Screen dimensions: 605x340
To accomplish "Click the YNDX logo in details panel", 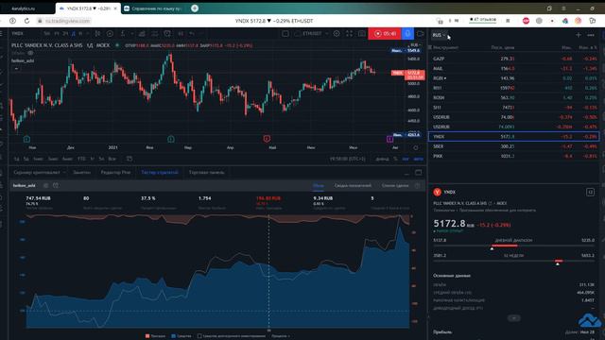I will tap(437, 192).
